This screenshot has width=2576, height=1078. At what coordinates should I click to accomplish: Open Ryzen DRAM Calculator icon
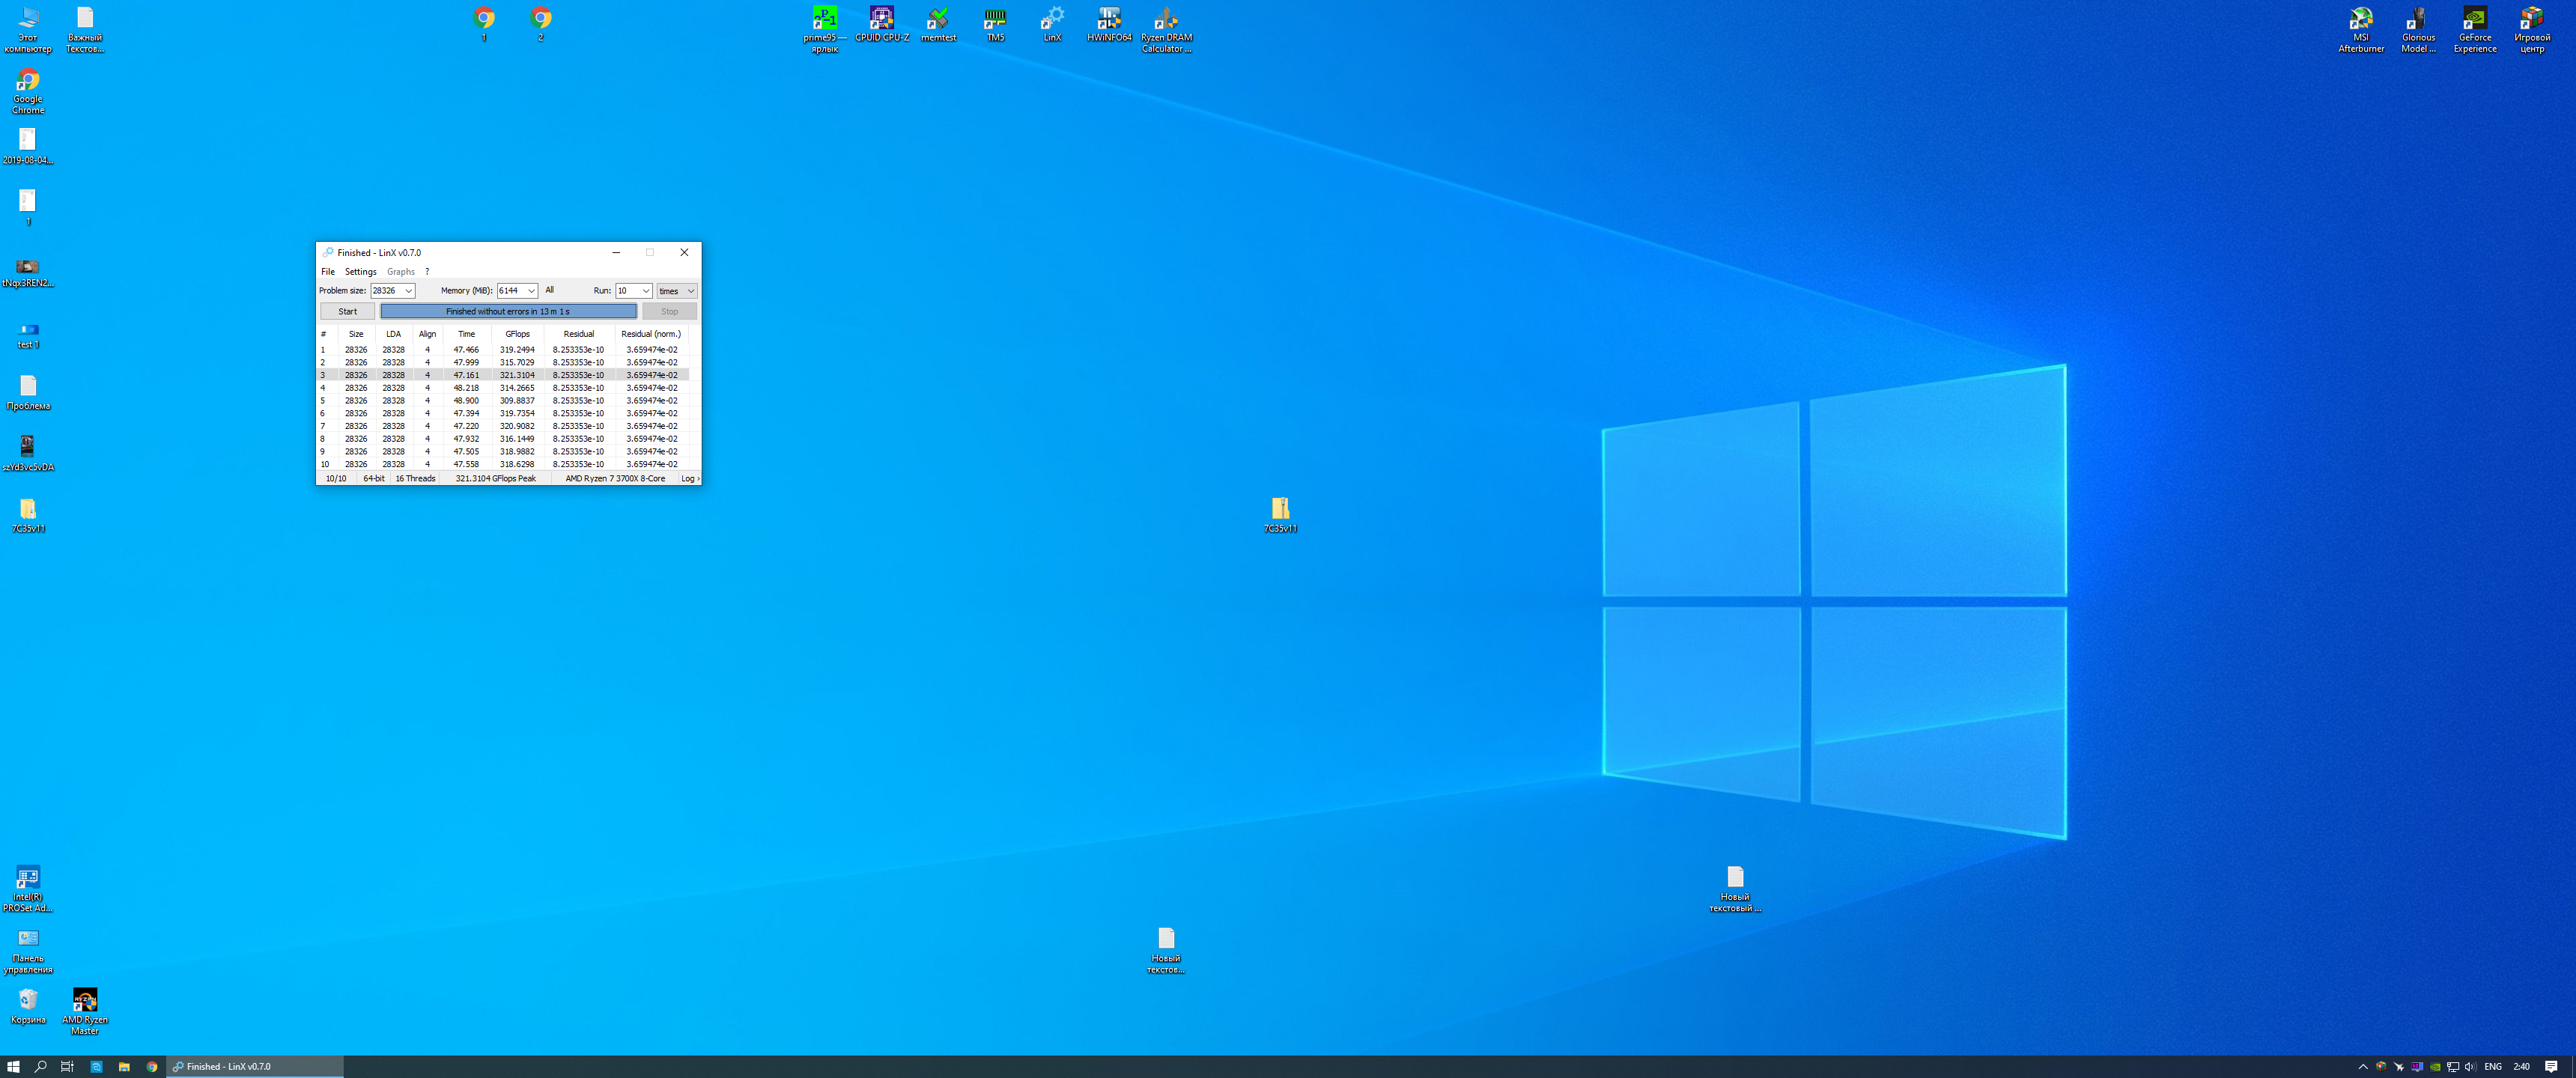1166,20
